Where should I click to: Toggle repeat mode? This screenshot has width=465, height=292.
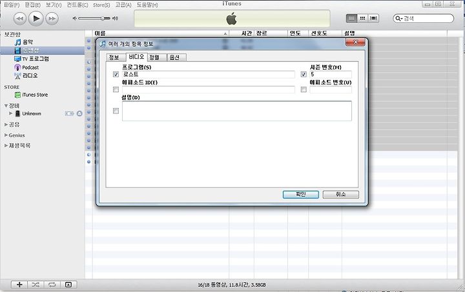pyautogui.click(x=52, y=285)
